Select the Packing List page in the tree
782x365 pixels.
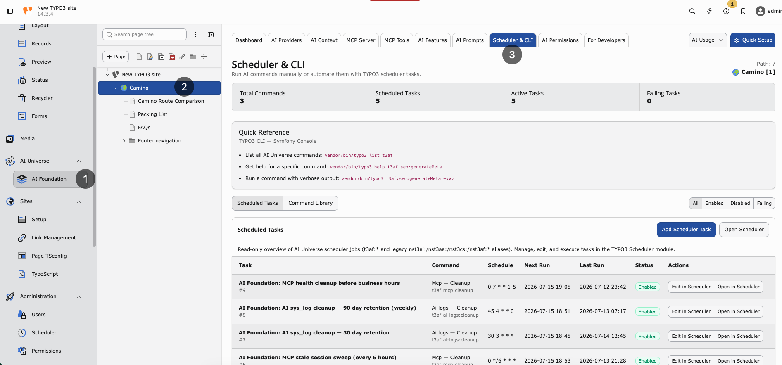coord(152,114)
